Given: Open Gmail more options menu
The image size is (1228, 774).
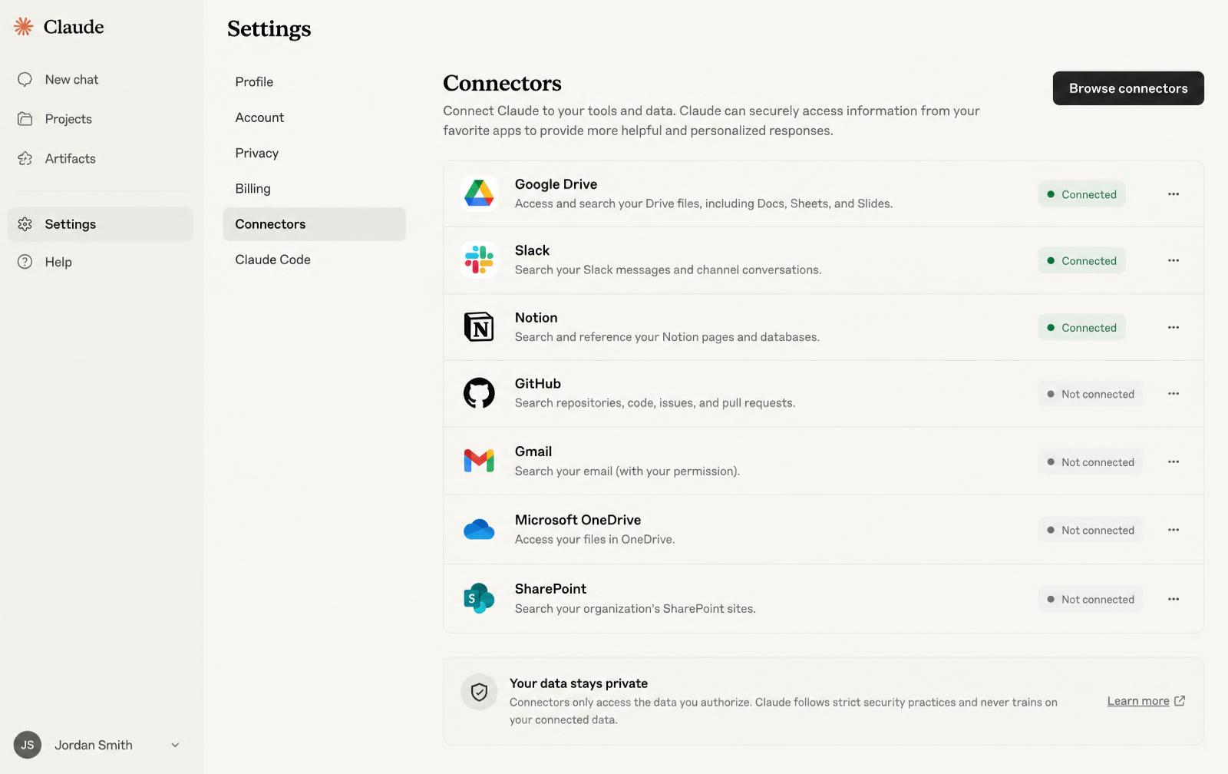Looking at the screenshot, I should (1174, 461).
